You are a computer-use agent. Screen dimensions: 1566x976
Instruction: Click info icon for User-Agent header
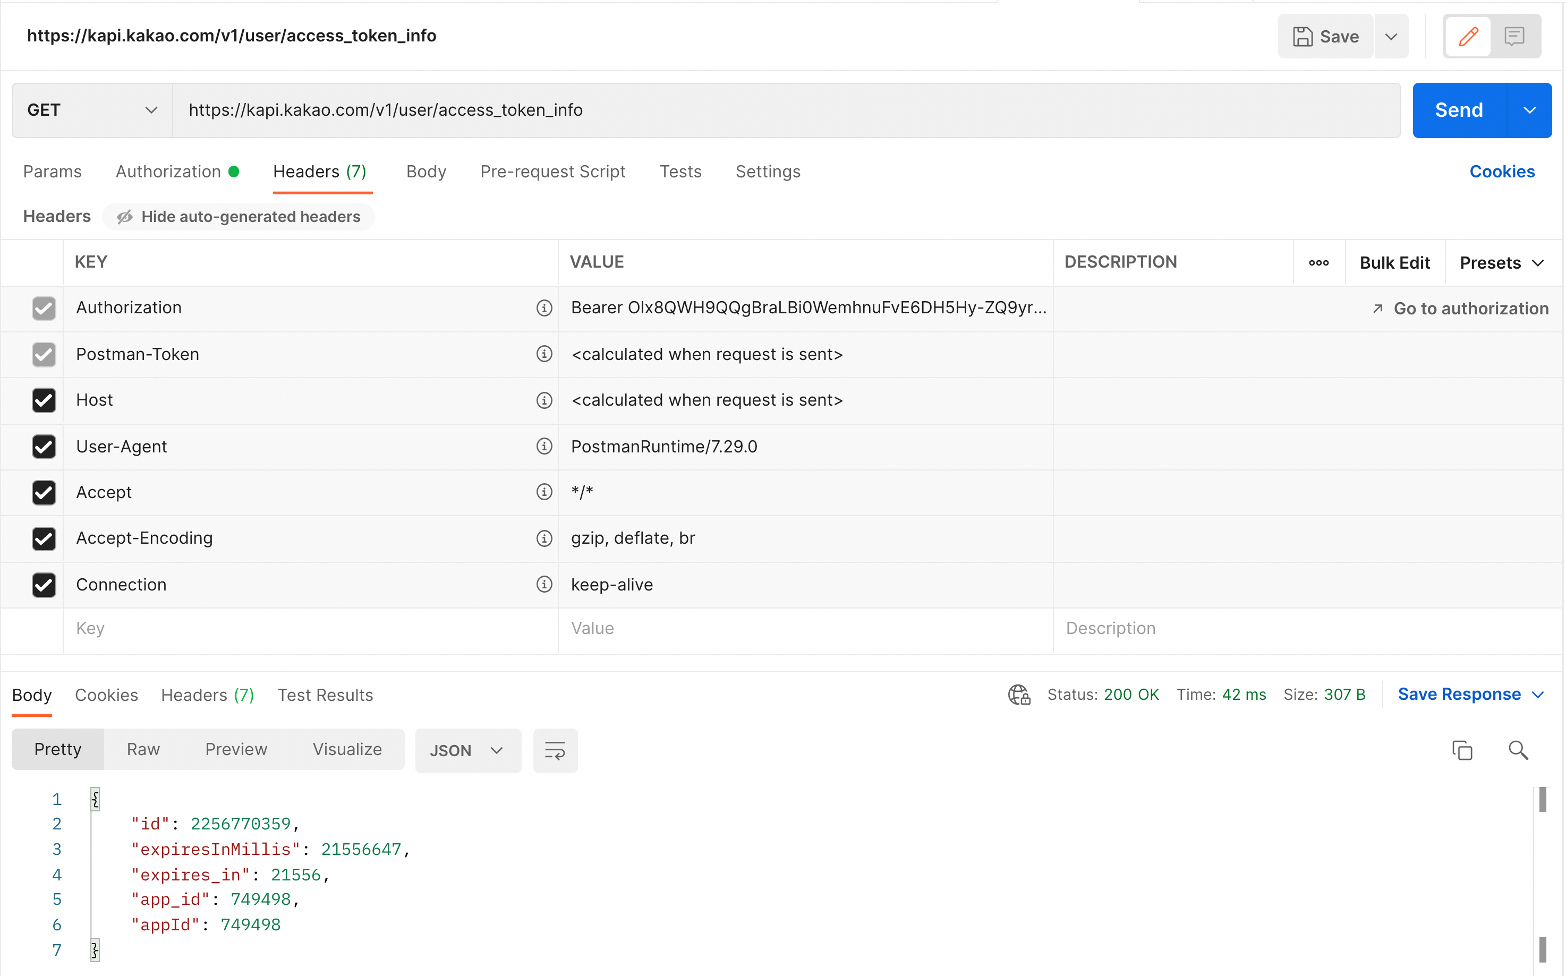pyautogui.click(x=544, y=446)
